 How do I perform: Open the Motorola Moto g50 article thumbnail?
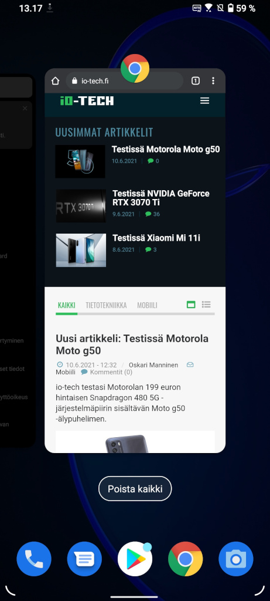point(80,161)
